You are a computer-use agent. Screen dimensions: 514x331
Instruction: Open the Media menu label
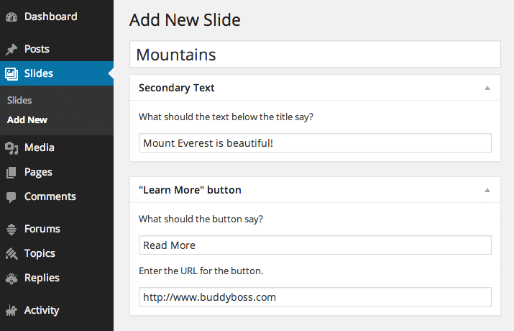coord(40,148)
